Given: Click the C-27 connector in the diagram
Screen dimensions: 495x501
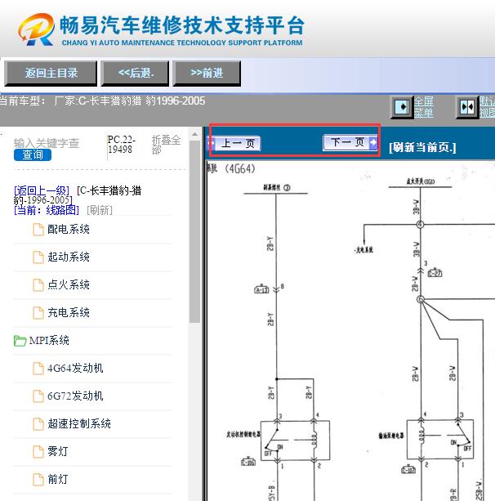Looking at the screenshot, I should pyautogui.click(x=435, y=273).
